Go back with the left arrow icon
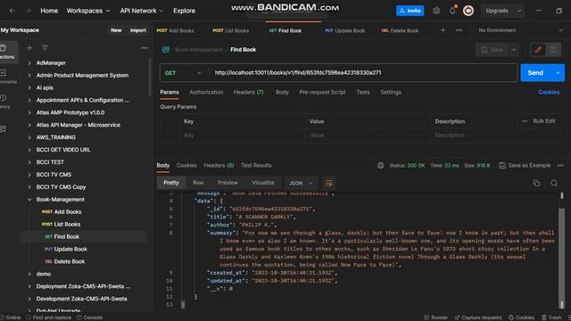Image resolution: width=571 pixels, height=321 pixels. (x=12, y=11)
